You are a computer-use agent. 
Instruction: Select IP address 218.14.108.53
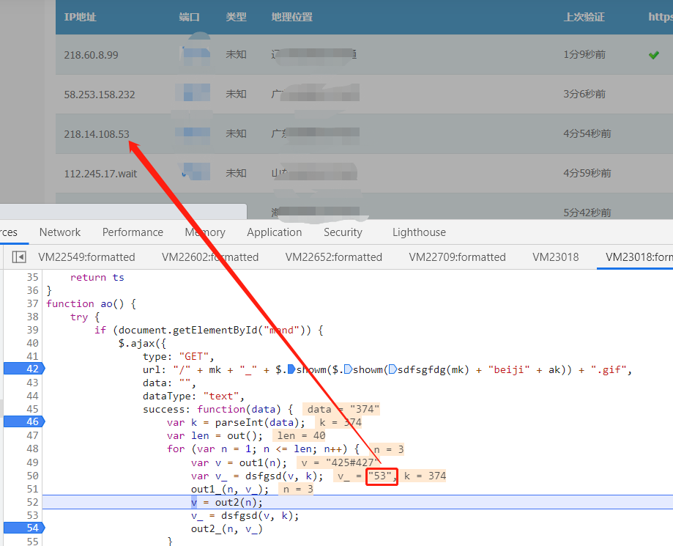(x=97, y=134)
